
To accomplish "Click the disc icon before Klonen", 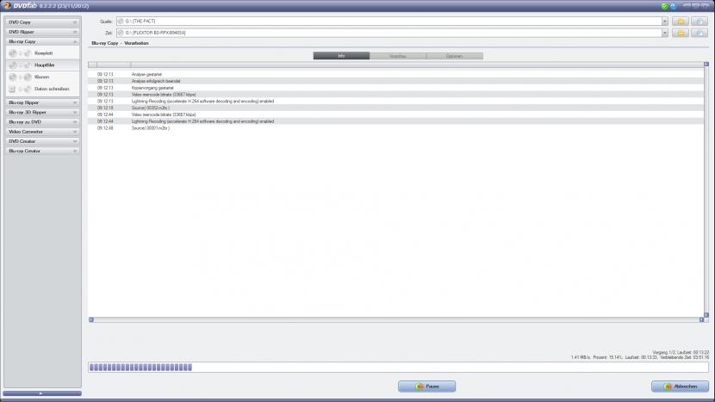I will click(x=13, y=77).
